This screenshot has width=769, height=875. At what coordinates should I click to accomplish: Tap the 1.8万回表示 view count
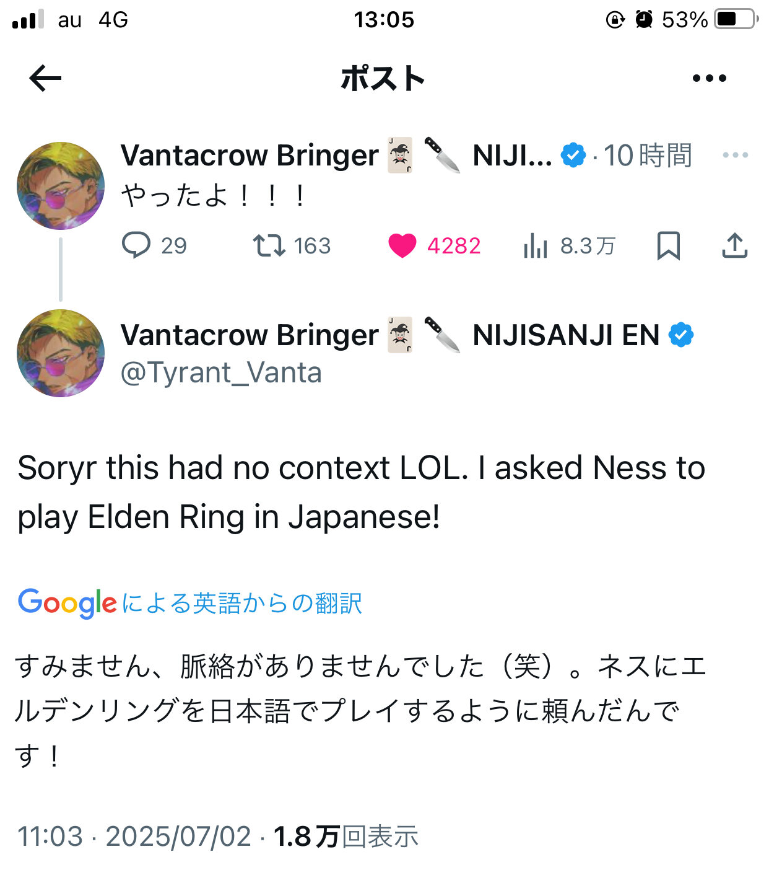click(x=346, y=837)
